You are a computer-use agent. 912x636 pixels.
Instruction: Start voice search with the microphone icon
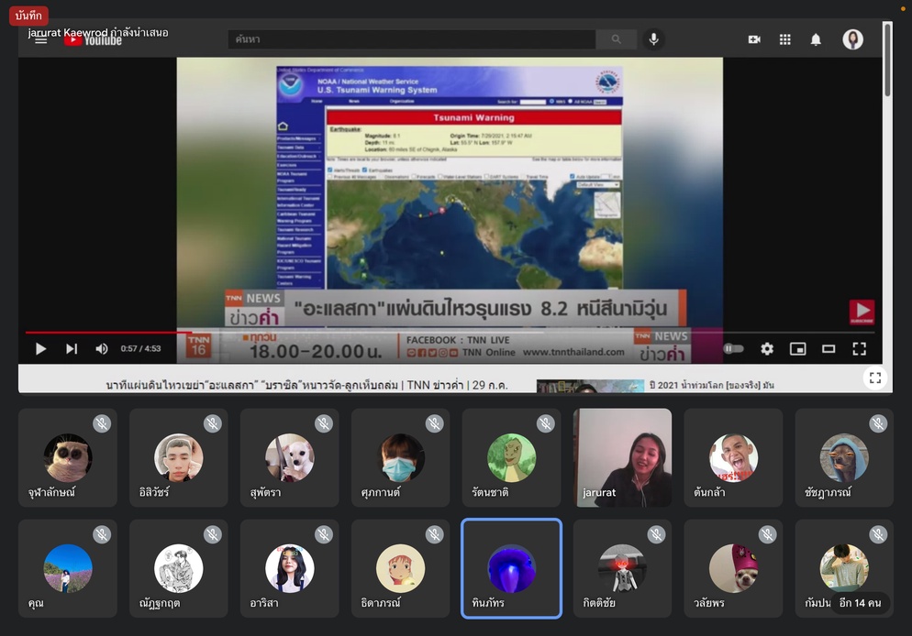coord(654,39)
